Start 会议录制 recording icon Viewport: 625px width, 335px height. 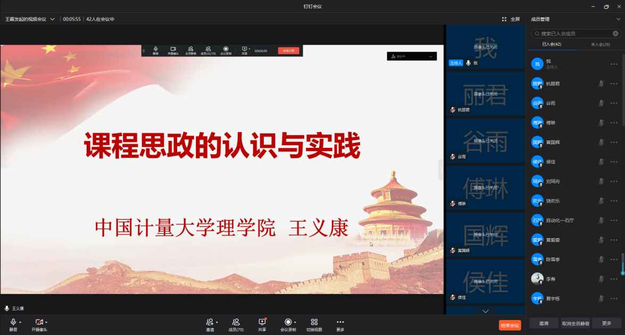coord(288,322)
